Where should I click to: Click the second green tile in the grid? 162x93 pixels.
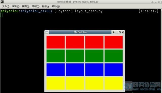pos(75,56)
